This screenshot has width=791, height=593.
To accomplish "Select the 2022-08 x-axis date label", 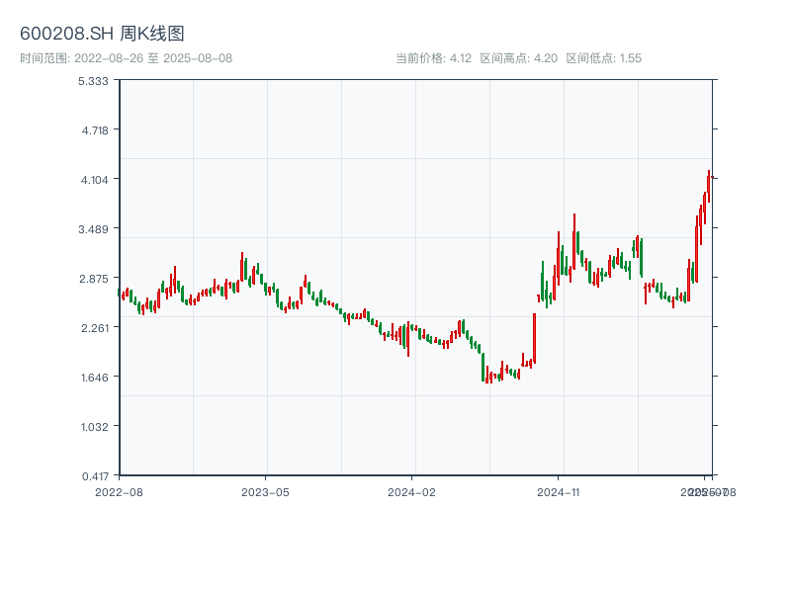I will click(x=119, y=491).
